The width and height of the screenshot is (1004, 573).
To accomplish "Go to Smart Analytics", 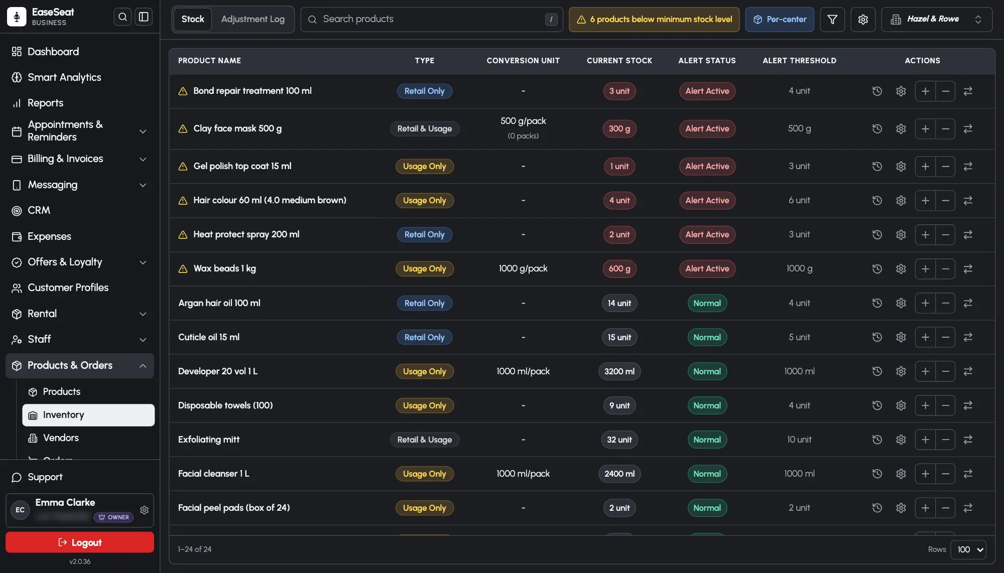I will tap(80, 77).
